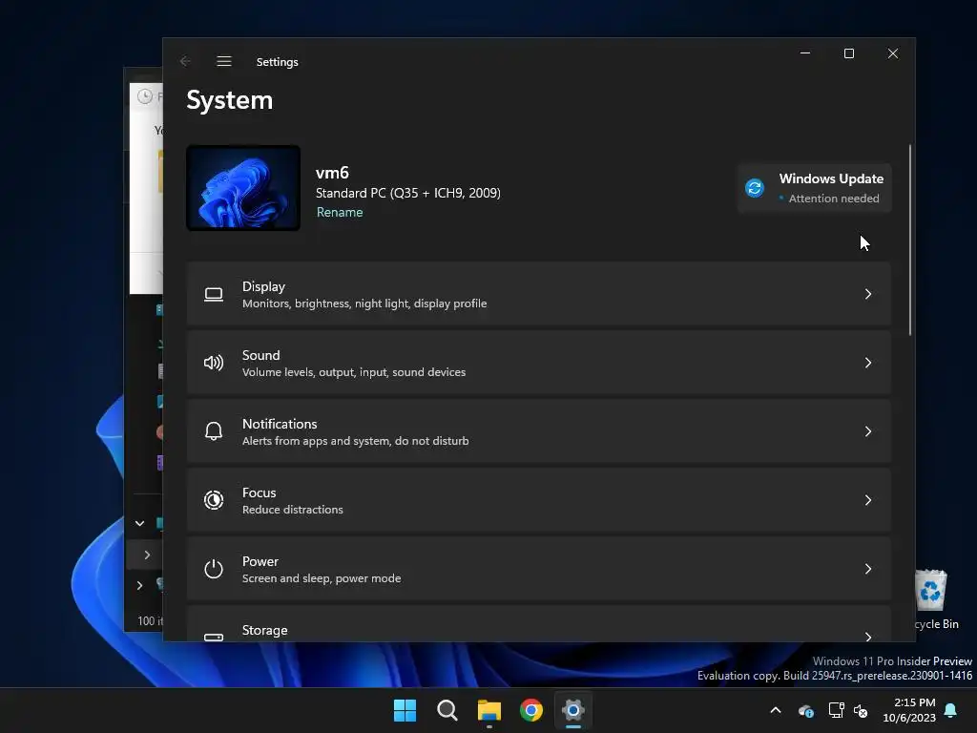The image size is (977, 733).
Task: Click the Power icon
Action: 214,569
